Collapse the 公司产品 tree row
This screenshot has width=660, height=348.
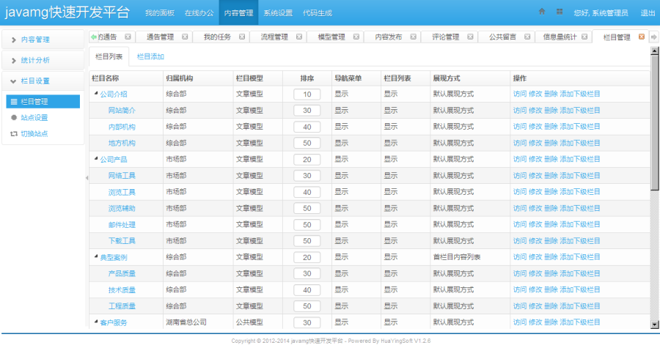point(96,158)
